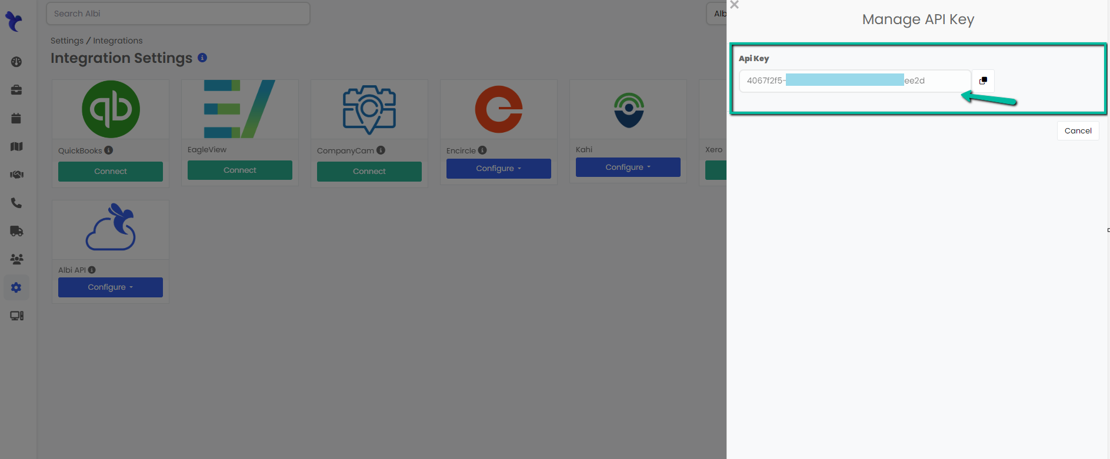Screen dimensions: 1110x459
Task: Open the Kahi Configure dropdown
Action: click(628, 167)
